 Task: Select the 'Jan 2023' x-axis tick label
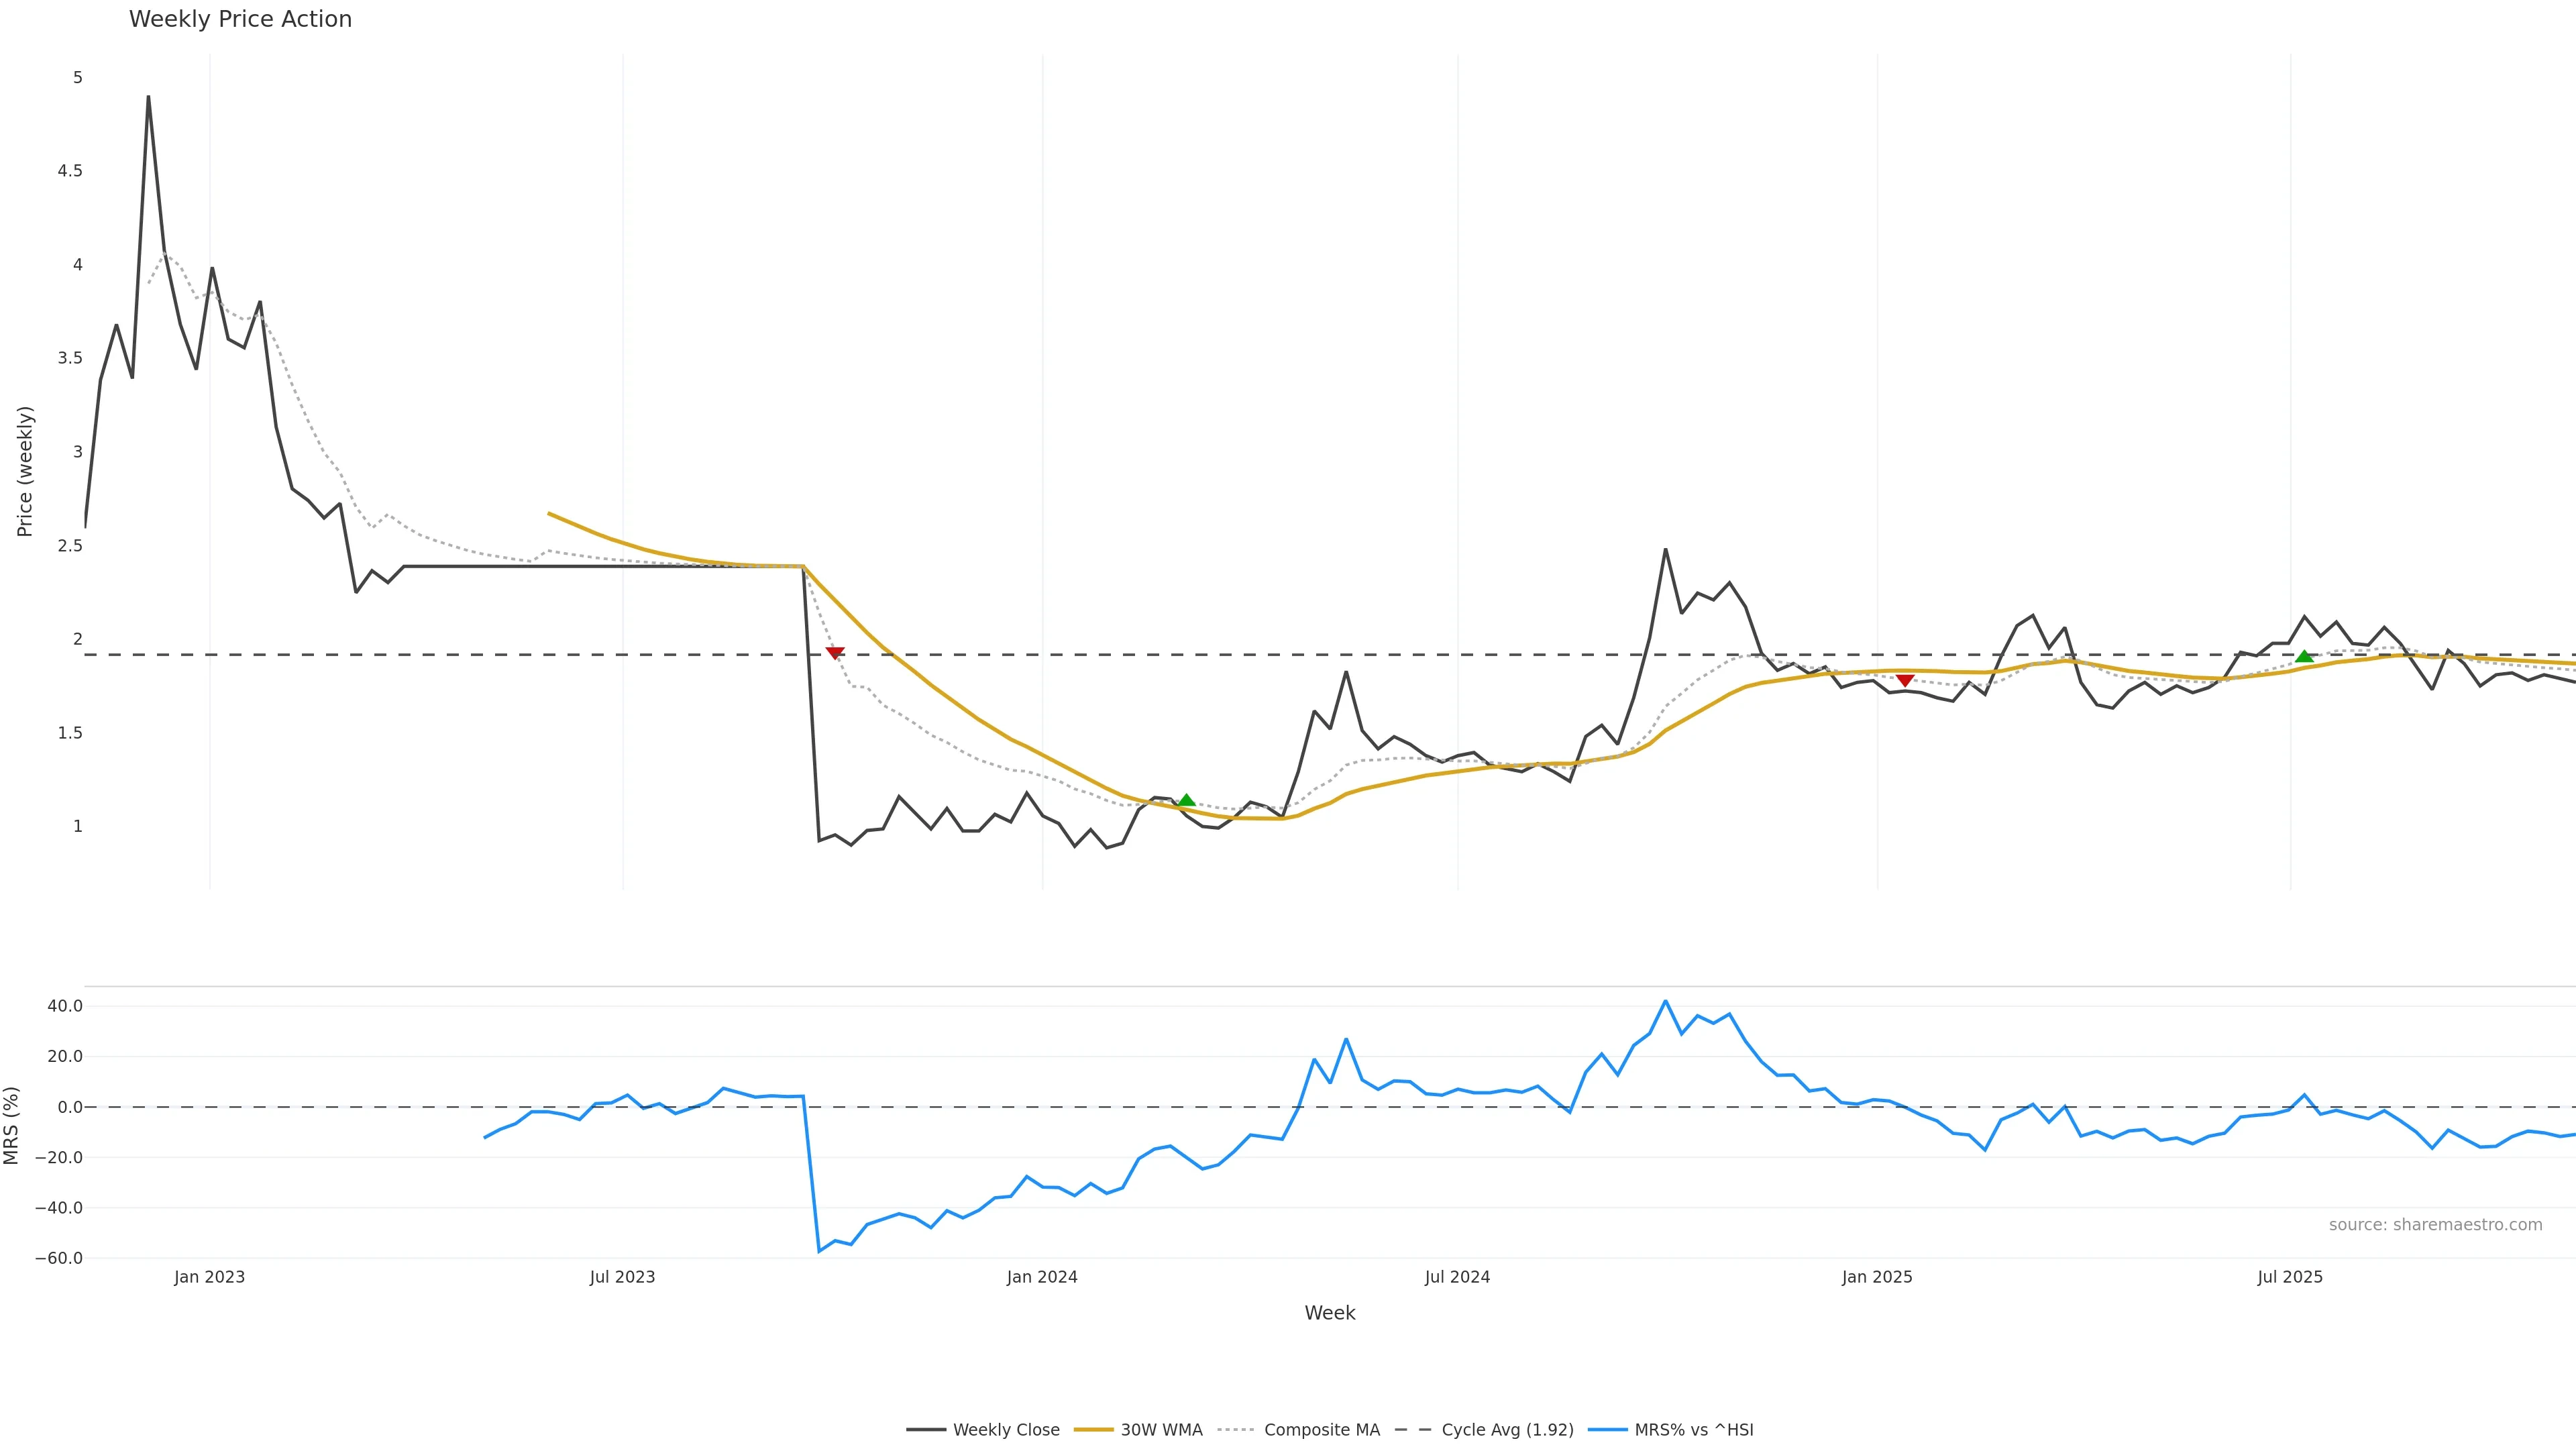click(209, 1277)
